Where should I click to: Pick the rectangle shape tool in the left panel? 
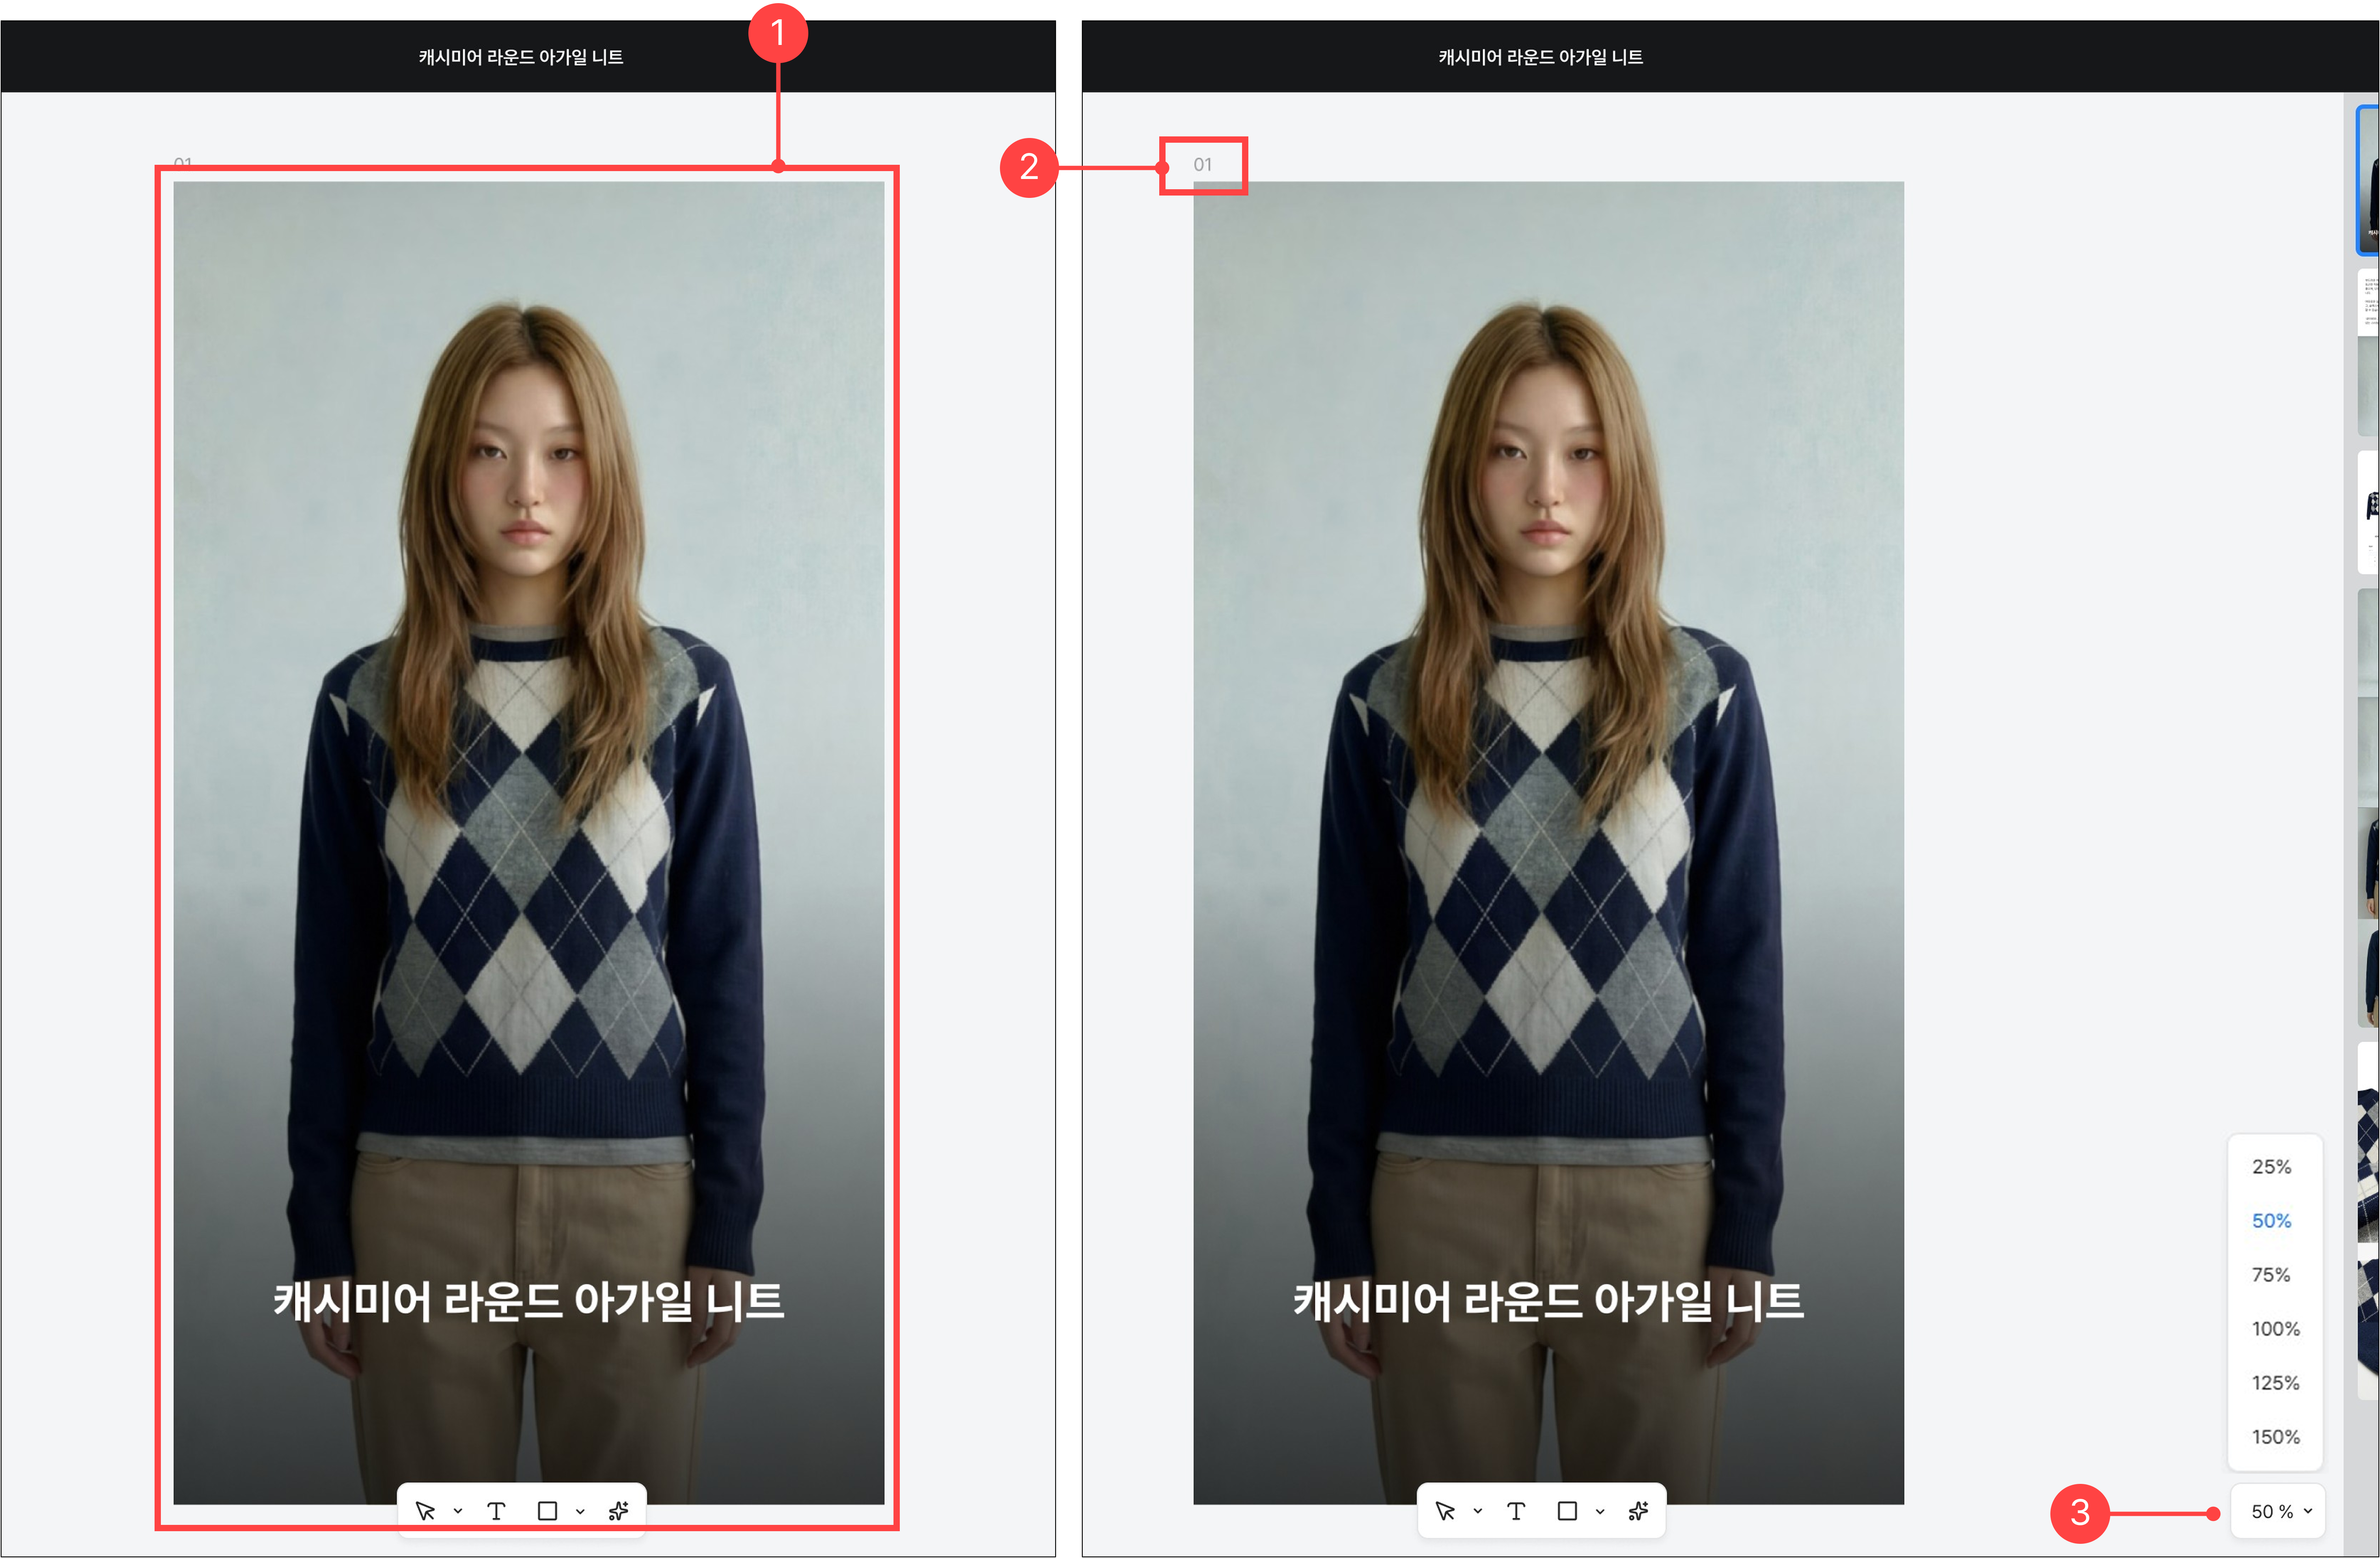(547, 1511)
